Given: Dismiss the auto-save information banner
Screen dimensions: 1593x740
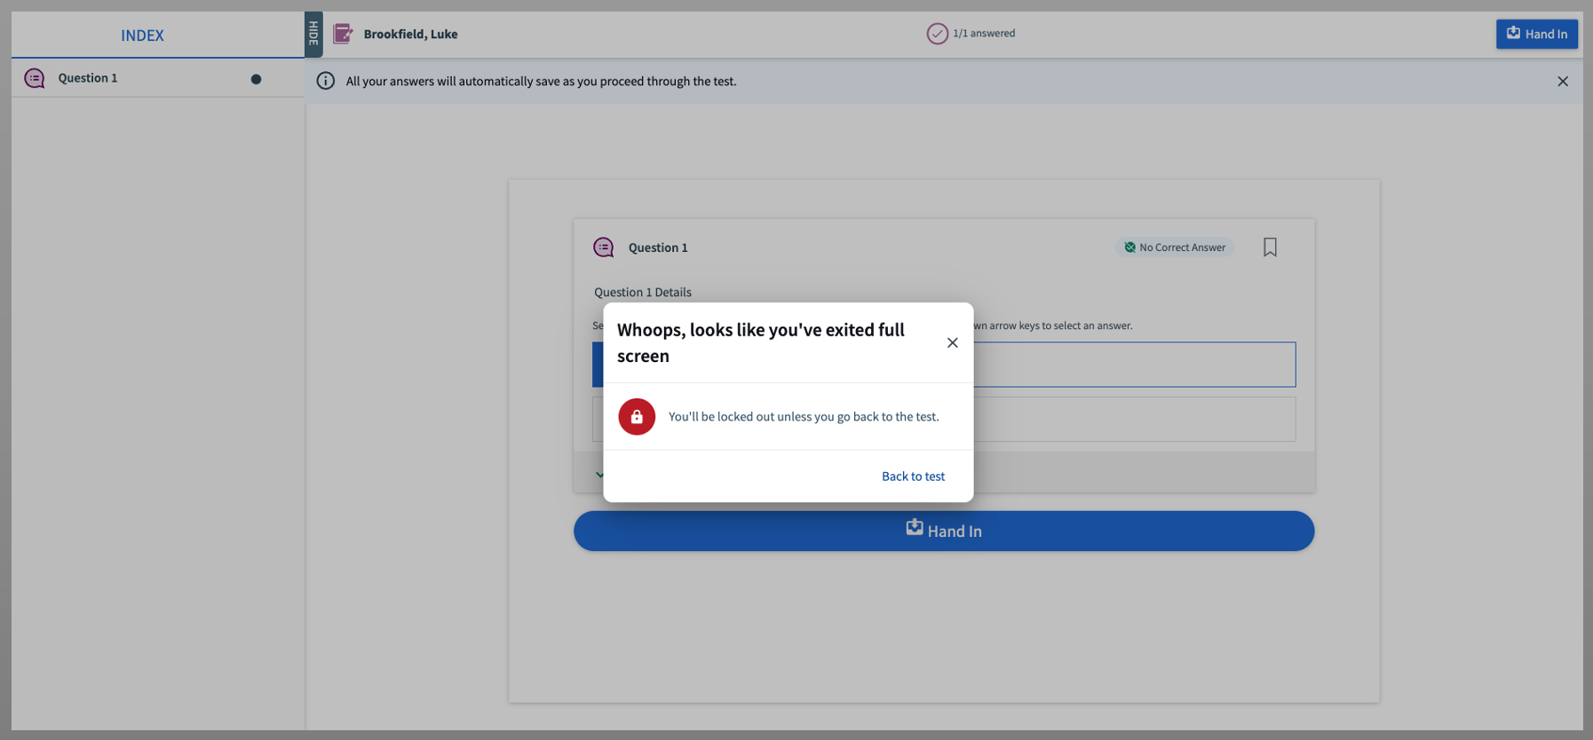Looking at the screenshot, I should pyautogui.click(x=1562, y=82).
